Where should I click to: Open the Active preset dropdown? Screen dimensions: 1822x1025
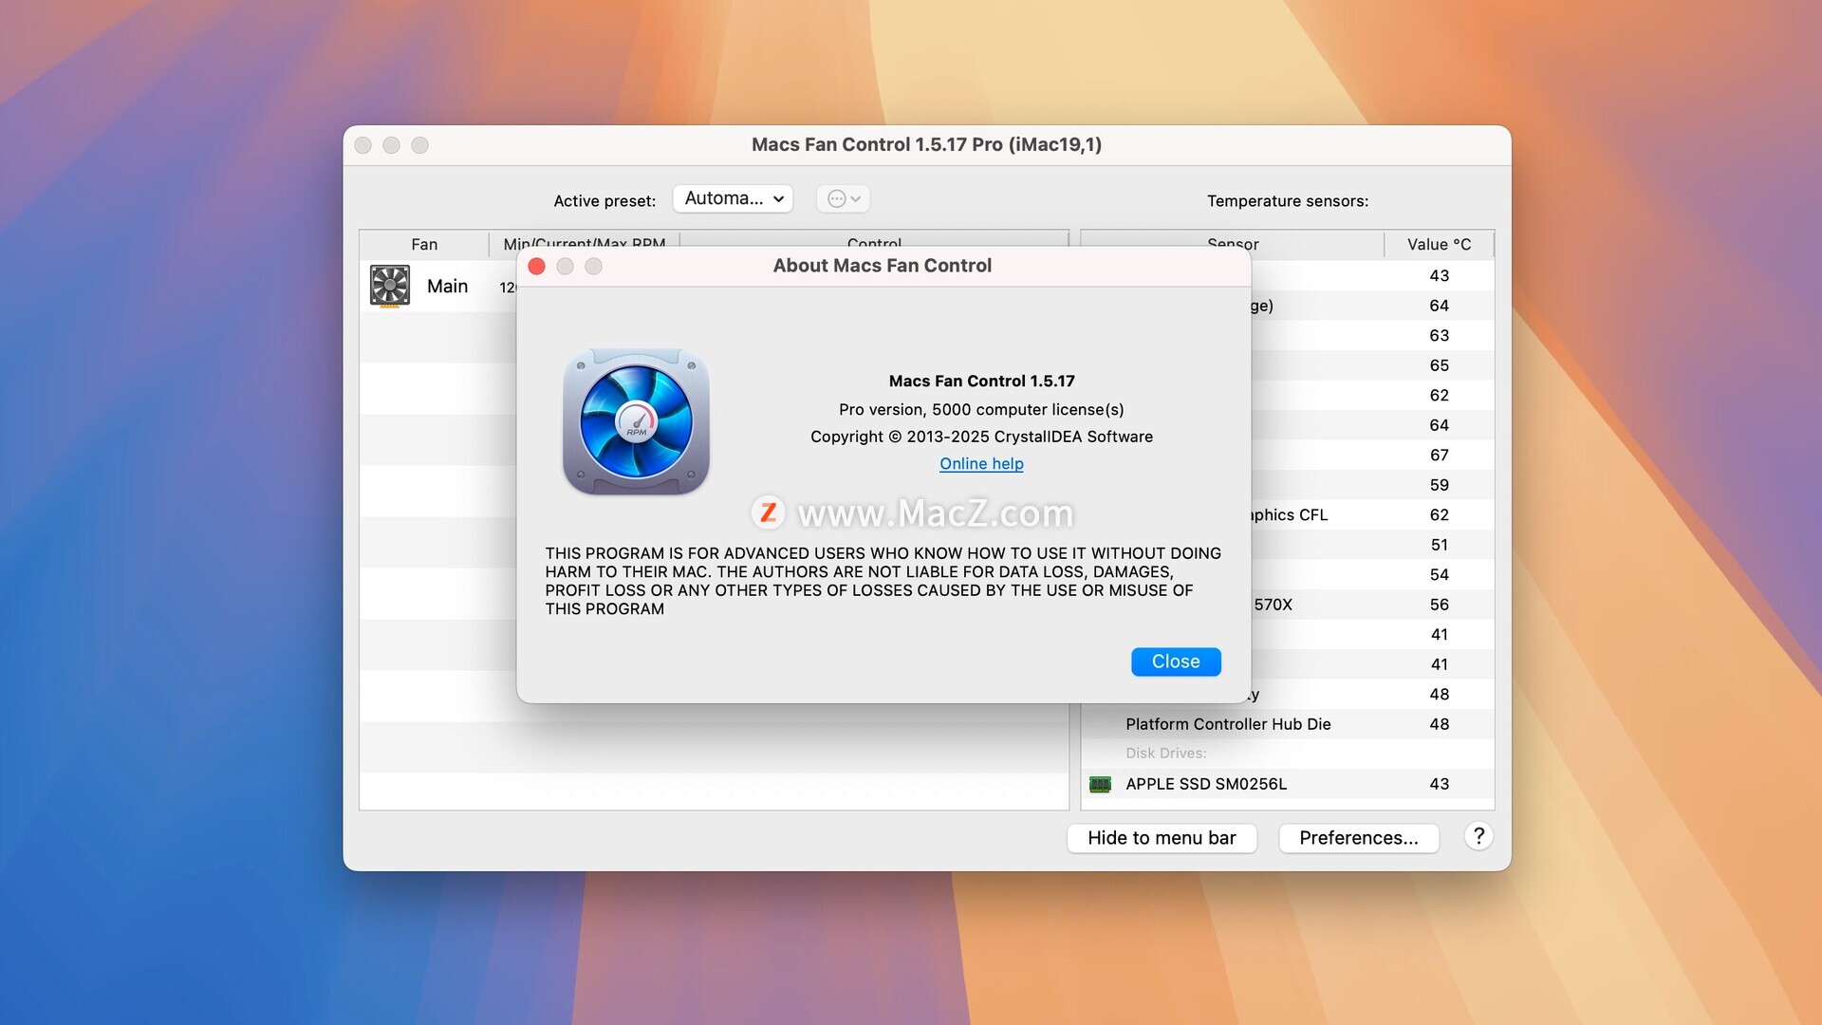(733, 198)
